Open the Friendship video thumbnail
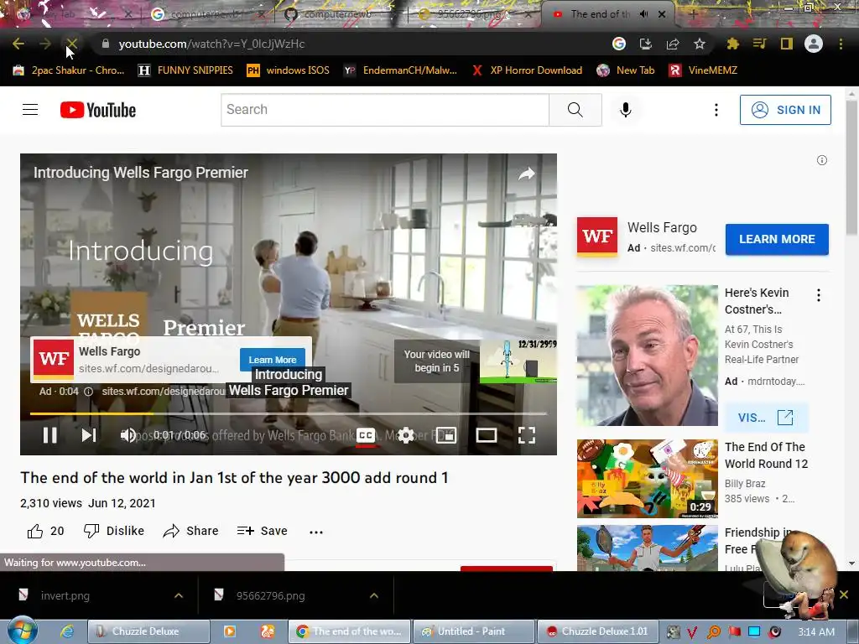Viewport: 859px width, 644px height. (647, 548)
